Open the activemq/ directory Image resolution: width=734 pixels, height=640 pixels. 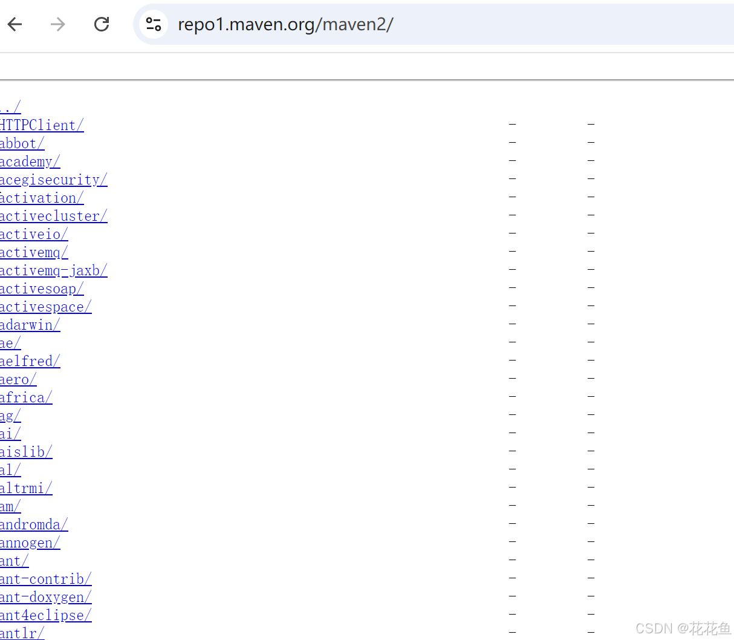34,252
